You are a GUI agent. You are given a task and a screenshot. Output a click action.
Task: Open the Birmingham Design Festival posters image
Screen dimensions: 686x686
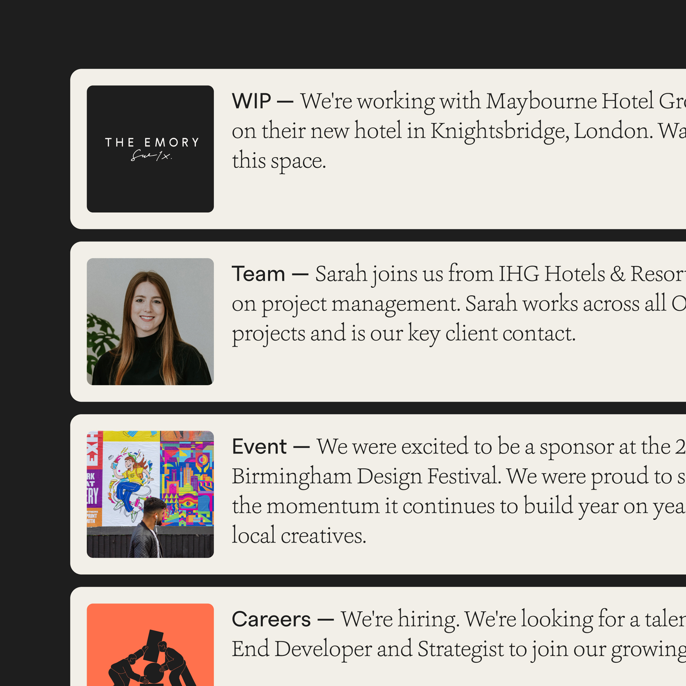(x=150, y=494)
